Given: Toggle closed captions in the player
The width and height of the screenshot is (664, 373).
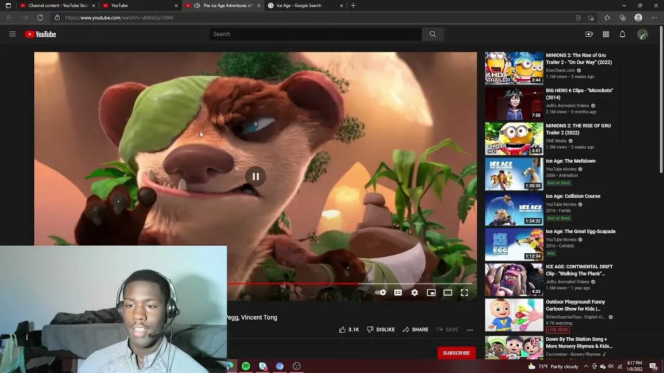Looking at the screenshot, I should 398,293.
